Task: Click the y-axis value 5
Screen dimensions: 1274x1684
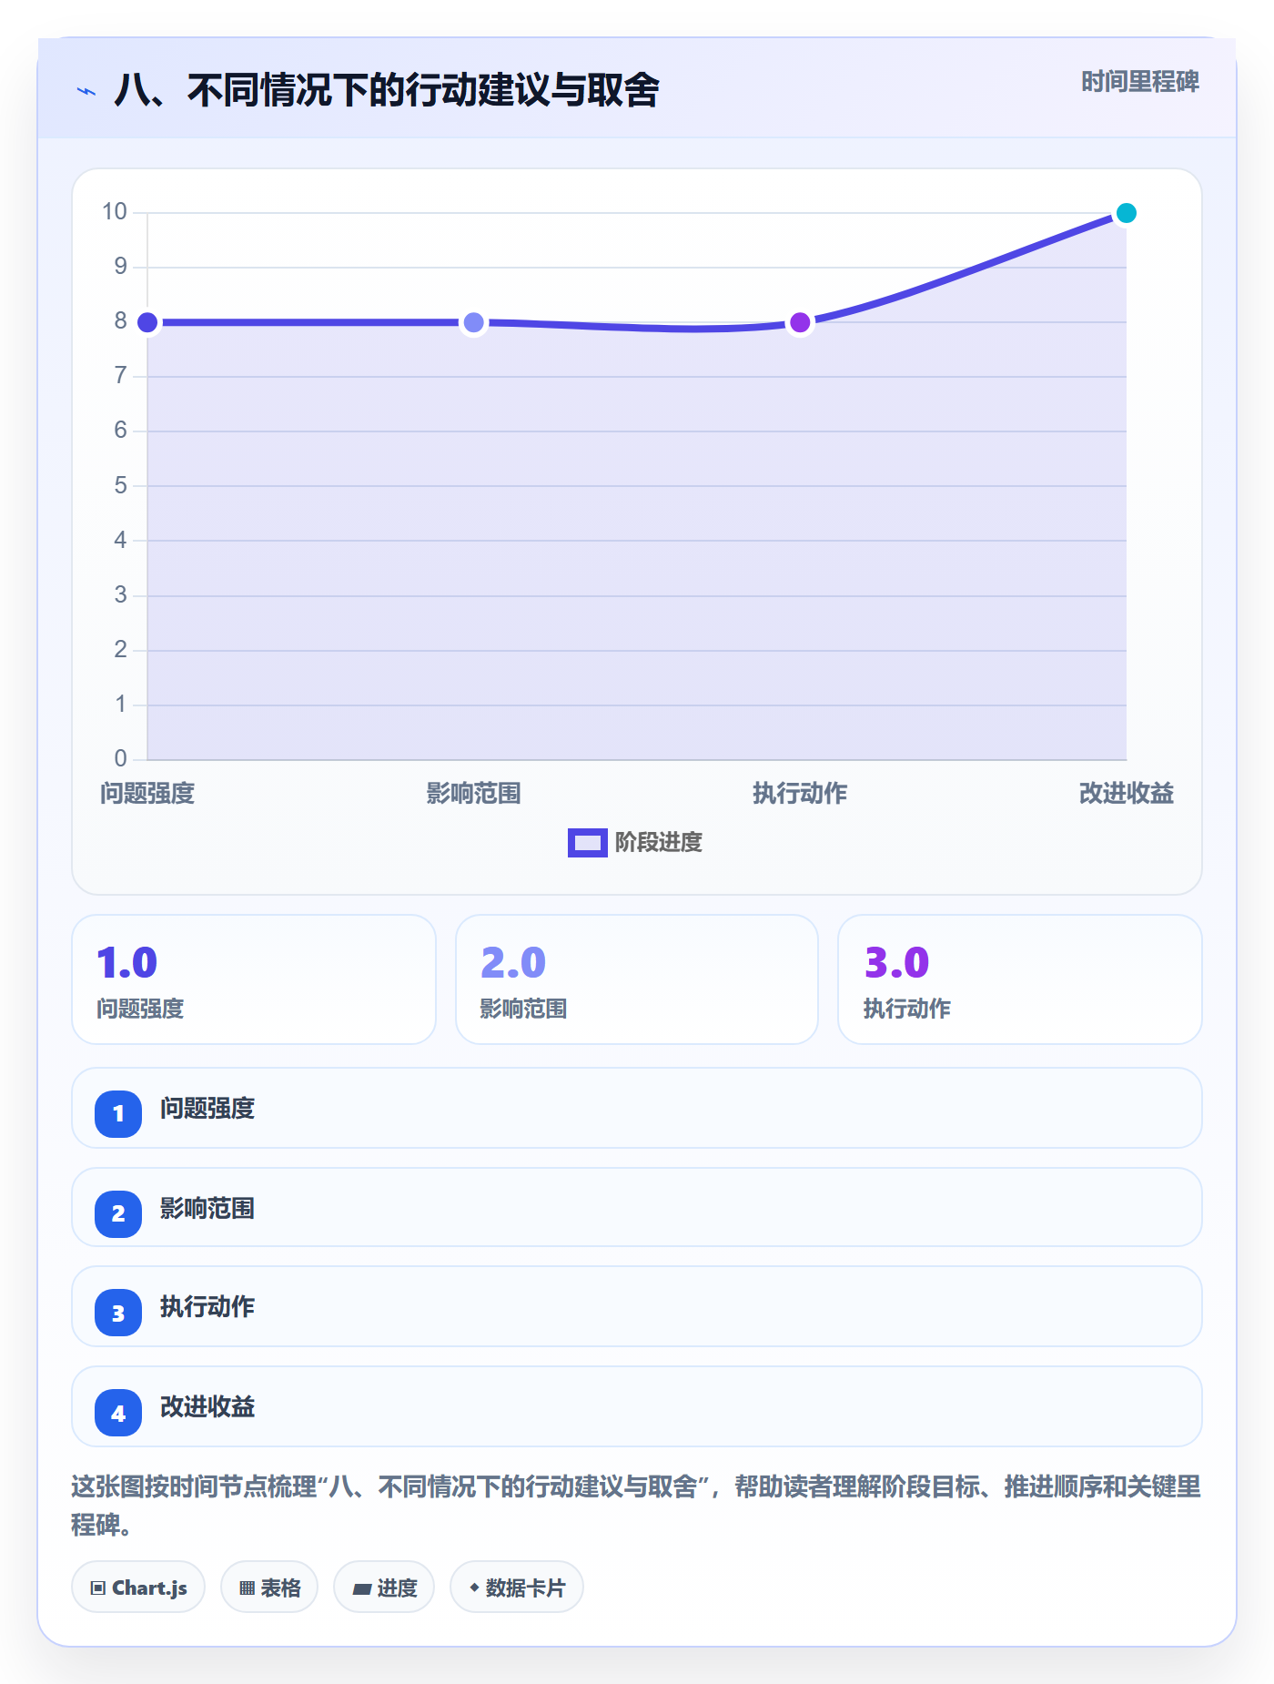Action: [x=120, y=485]
